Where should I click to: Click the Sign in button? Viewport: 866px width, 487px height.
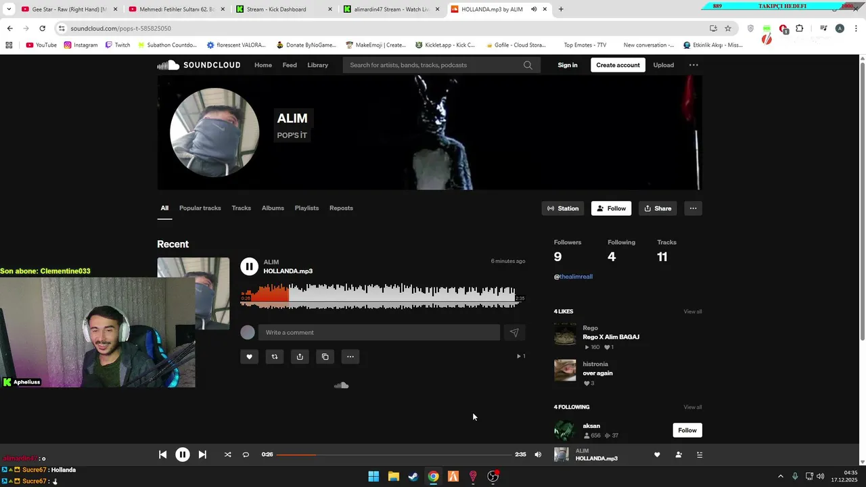point(568,65)
